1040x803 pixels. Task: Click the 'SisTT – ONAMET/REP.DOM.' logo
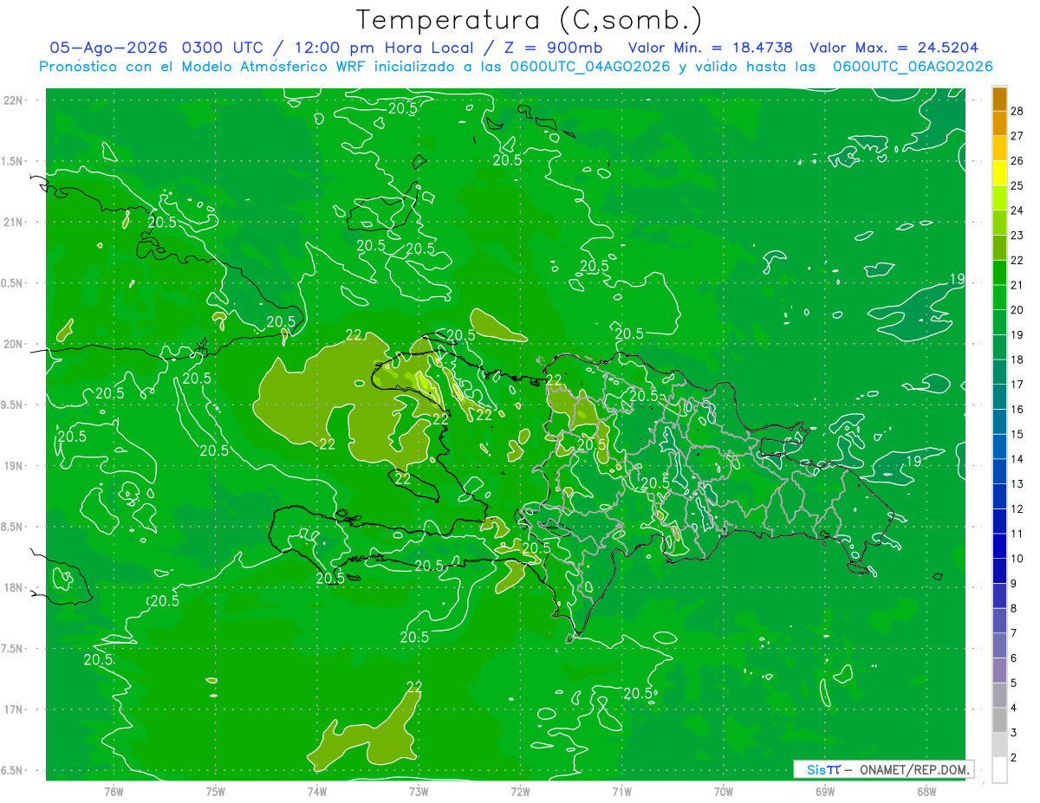pos(884,769)
